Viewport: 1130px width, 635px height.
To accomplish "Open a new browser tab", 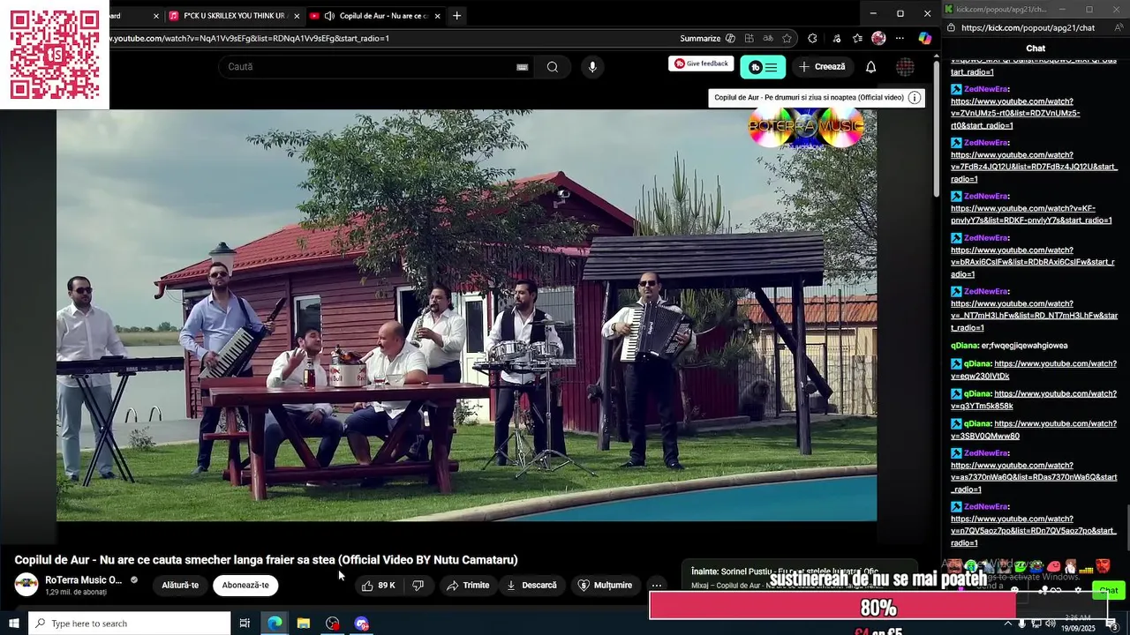I will coord(456,16).
